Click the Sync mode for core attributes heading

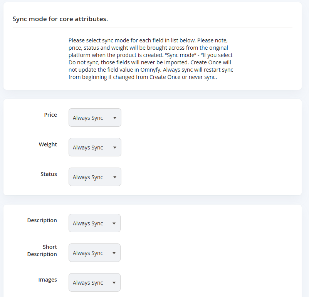pyautogui.click(x=60, y=19)
